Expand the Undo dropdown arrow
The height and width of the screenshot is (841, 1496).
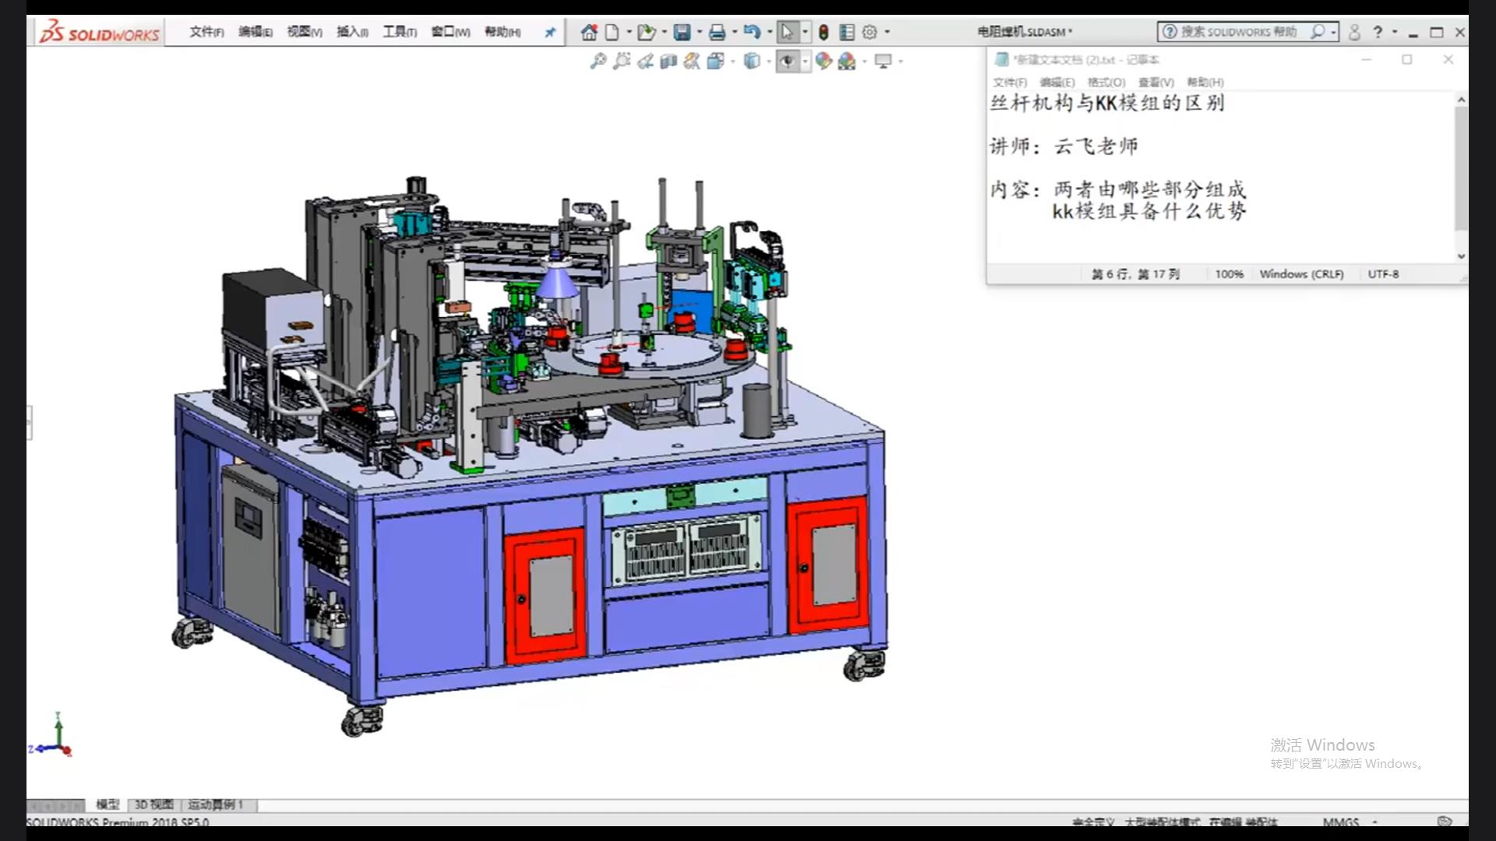click(769, 32)
